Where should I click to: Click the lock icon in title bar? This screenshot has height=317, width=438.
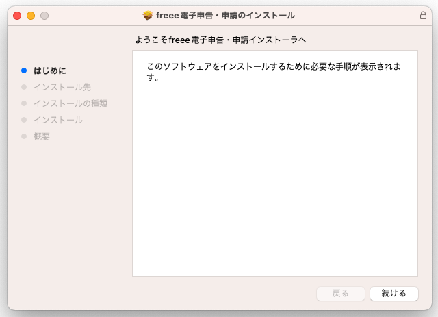tap(423, 15)
